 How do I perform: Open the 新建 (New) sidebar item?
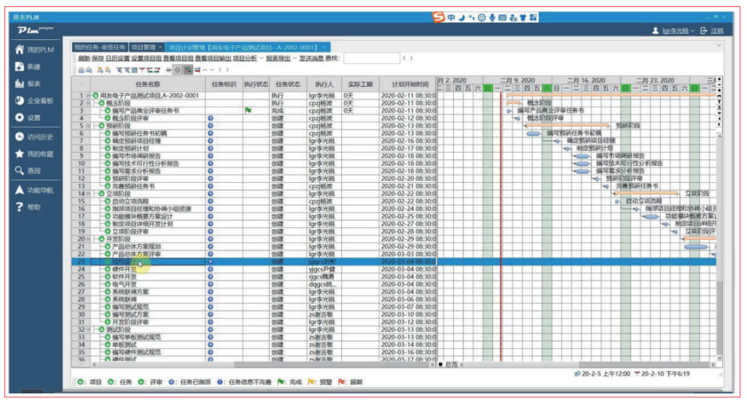coord(28,66)
